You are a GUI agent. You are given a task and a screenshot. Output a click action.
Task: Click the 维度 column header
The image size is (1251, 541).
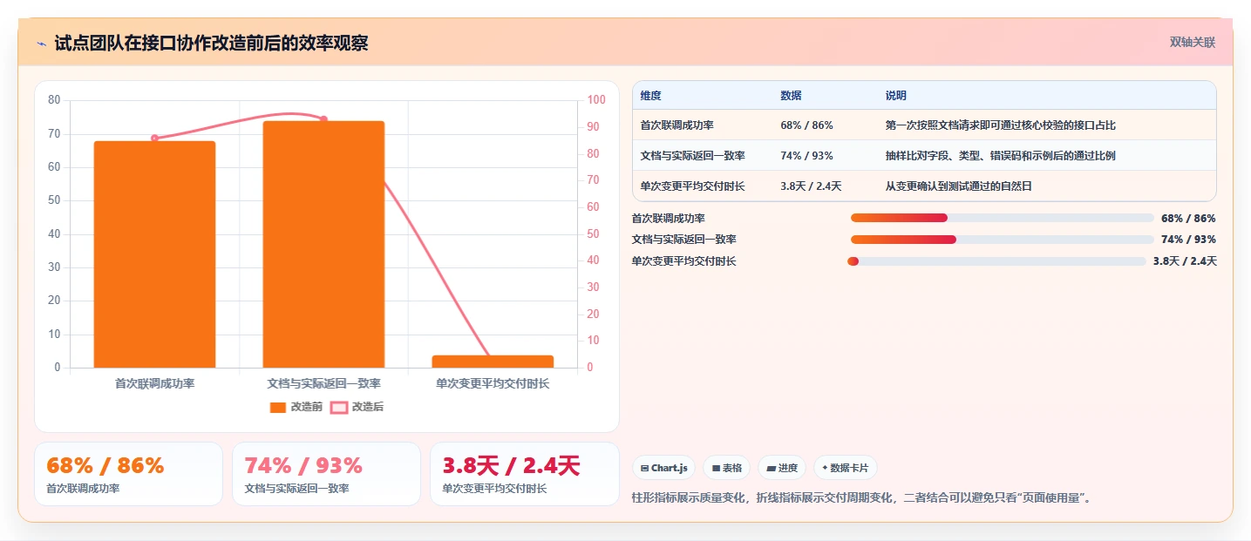pos(650,96)
